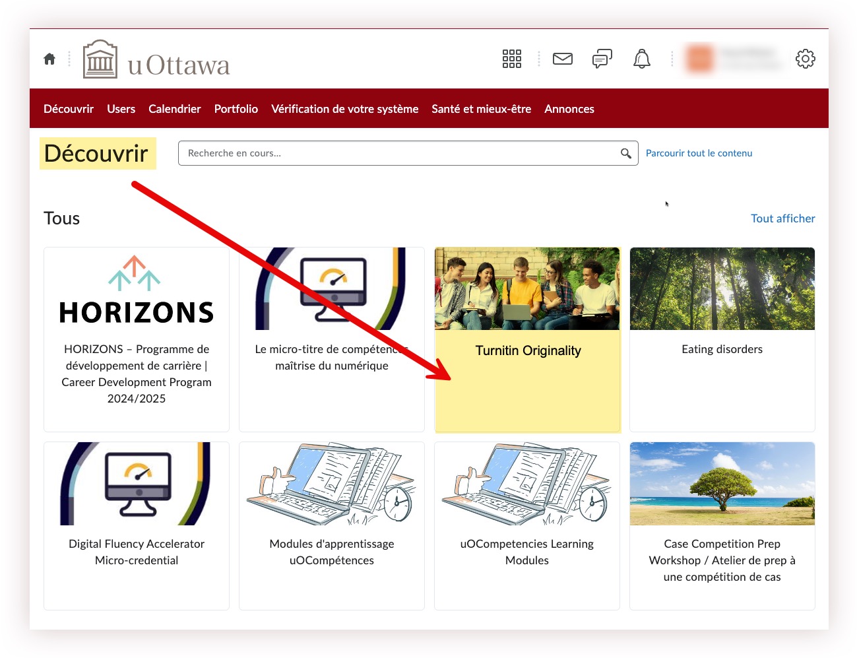This screenshot has width=857, height=658.
Task: Open the notifications bell icon
Action: click(641, 59)
